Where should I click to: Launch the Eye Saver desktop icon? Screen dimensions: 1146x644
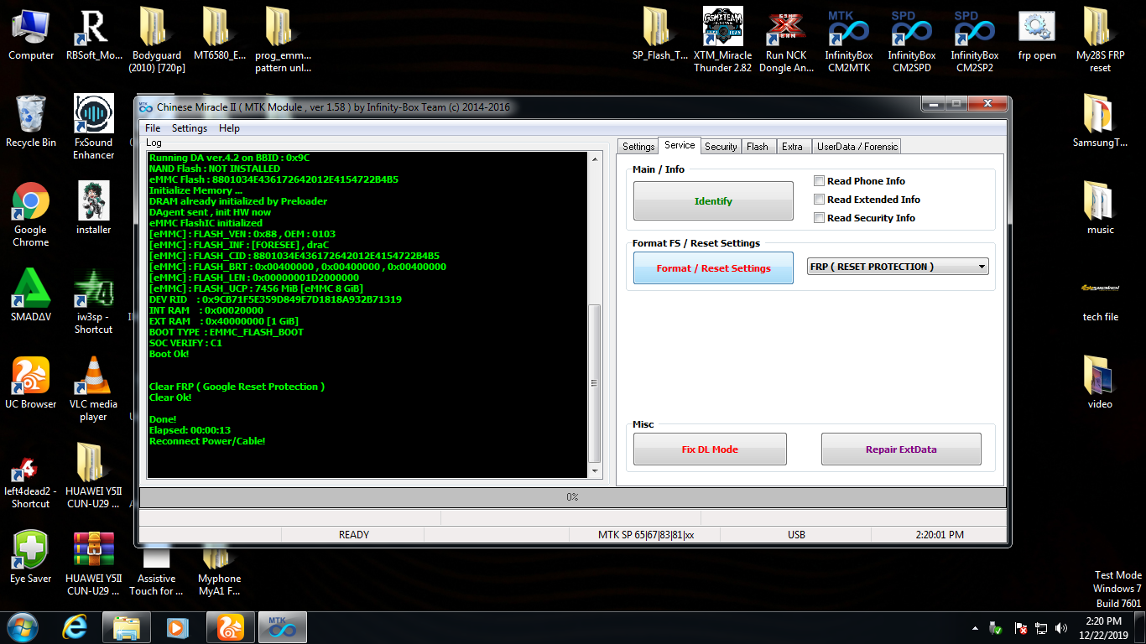(31, 557)
